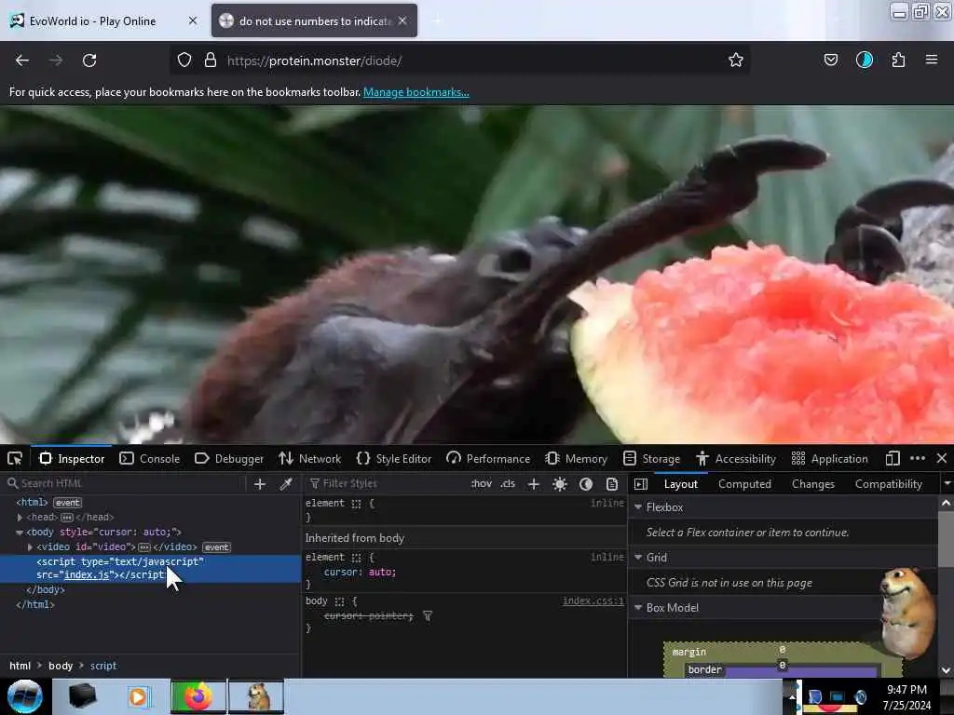Open the Extensions puzzle icon
Viewport: 954px width, 715px height.
click(899, 61)
